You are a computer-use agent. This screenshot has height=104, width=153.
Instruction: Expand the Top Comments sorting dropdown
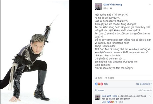[x=144, y=84]
